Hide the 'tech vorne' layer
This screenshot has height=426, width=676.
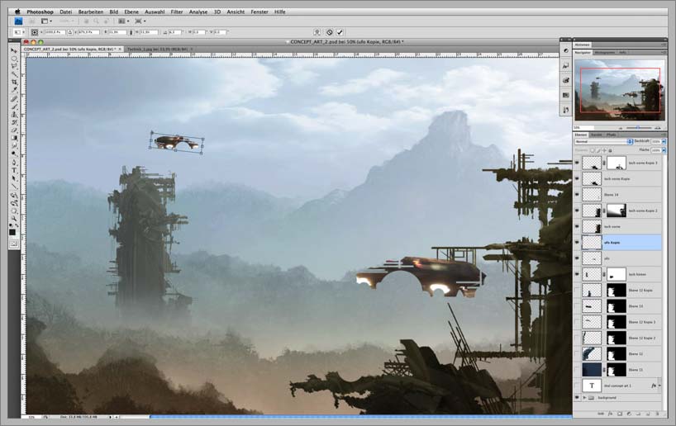[x=577, y=226]
